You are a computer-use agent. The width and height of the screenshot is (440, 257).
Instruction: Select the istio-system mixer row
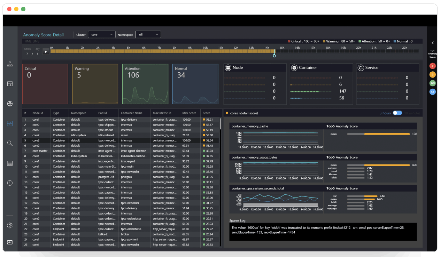(121, 135)
